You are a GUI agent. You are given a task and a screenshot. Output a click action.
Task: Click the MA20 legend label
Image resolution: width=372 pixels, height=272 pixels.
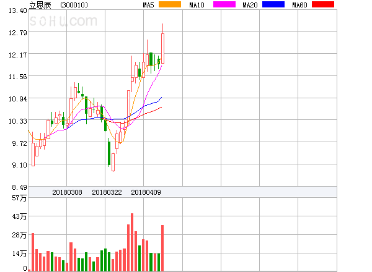tap(250, 5)
